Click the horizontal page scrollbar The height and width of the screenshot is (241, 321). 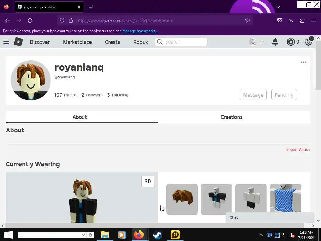155,226
